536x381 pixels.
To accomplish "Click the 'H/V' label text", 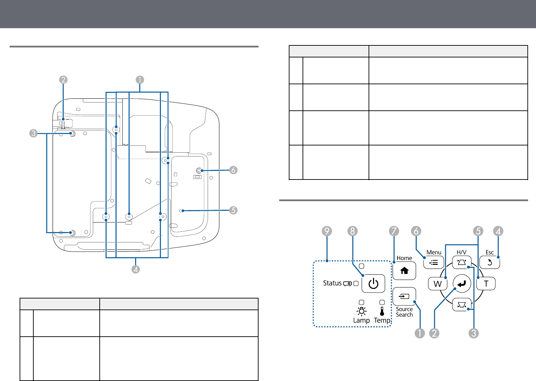I will point(462,252).
